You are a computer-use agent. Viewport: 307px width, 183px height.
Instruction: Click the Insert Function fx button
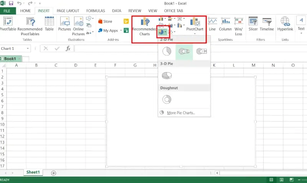pos(68,49)
